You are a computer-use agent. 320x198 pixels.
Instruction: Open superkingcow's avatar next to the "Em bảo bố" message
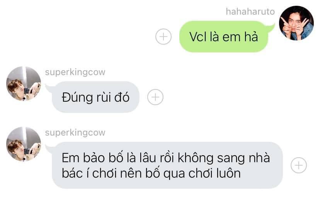coord(24,144)
